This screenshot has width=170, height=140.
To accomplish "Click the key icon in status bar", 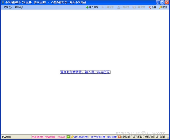I will point(72,137).
